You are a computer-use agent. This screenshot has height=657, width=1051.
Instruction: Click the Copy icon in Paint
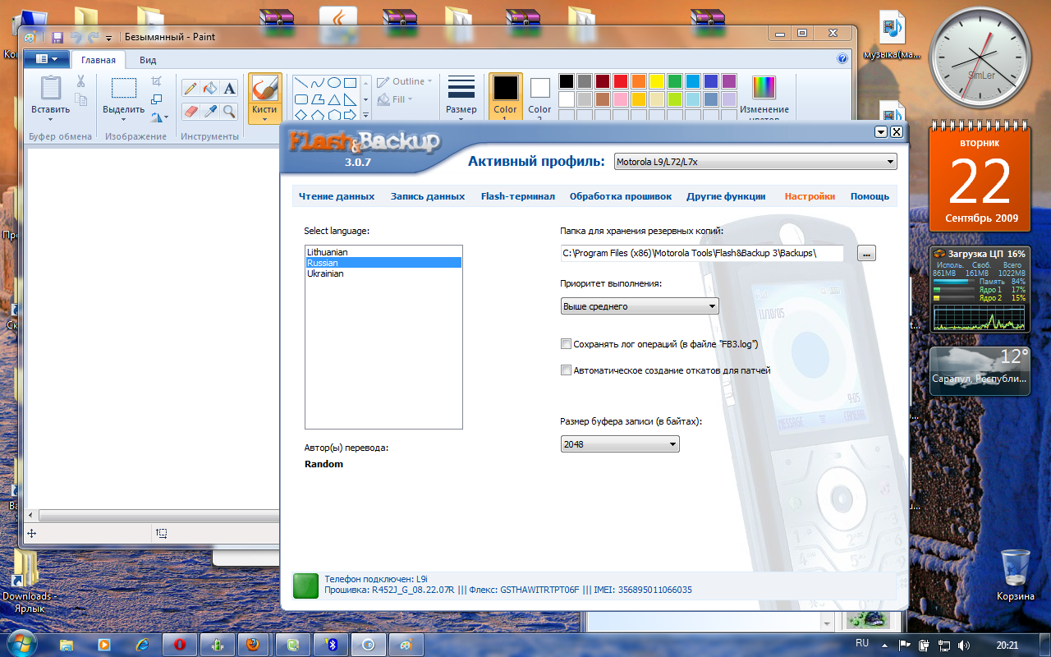coord(80,99)
